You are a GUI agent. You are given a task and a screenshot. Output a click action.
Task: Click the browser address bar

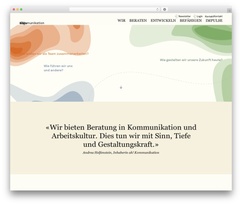coord(115,10)
